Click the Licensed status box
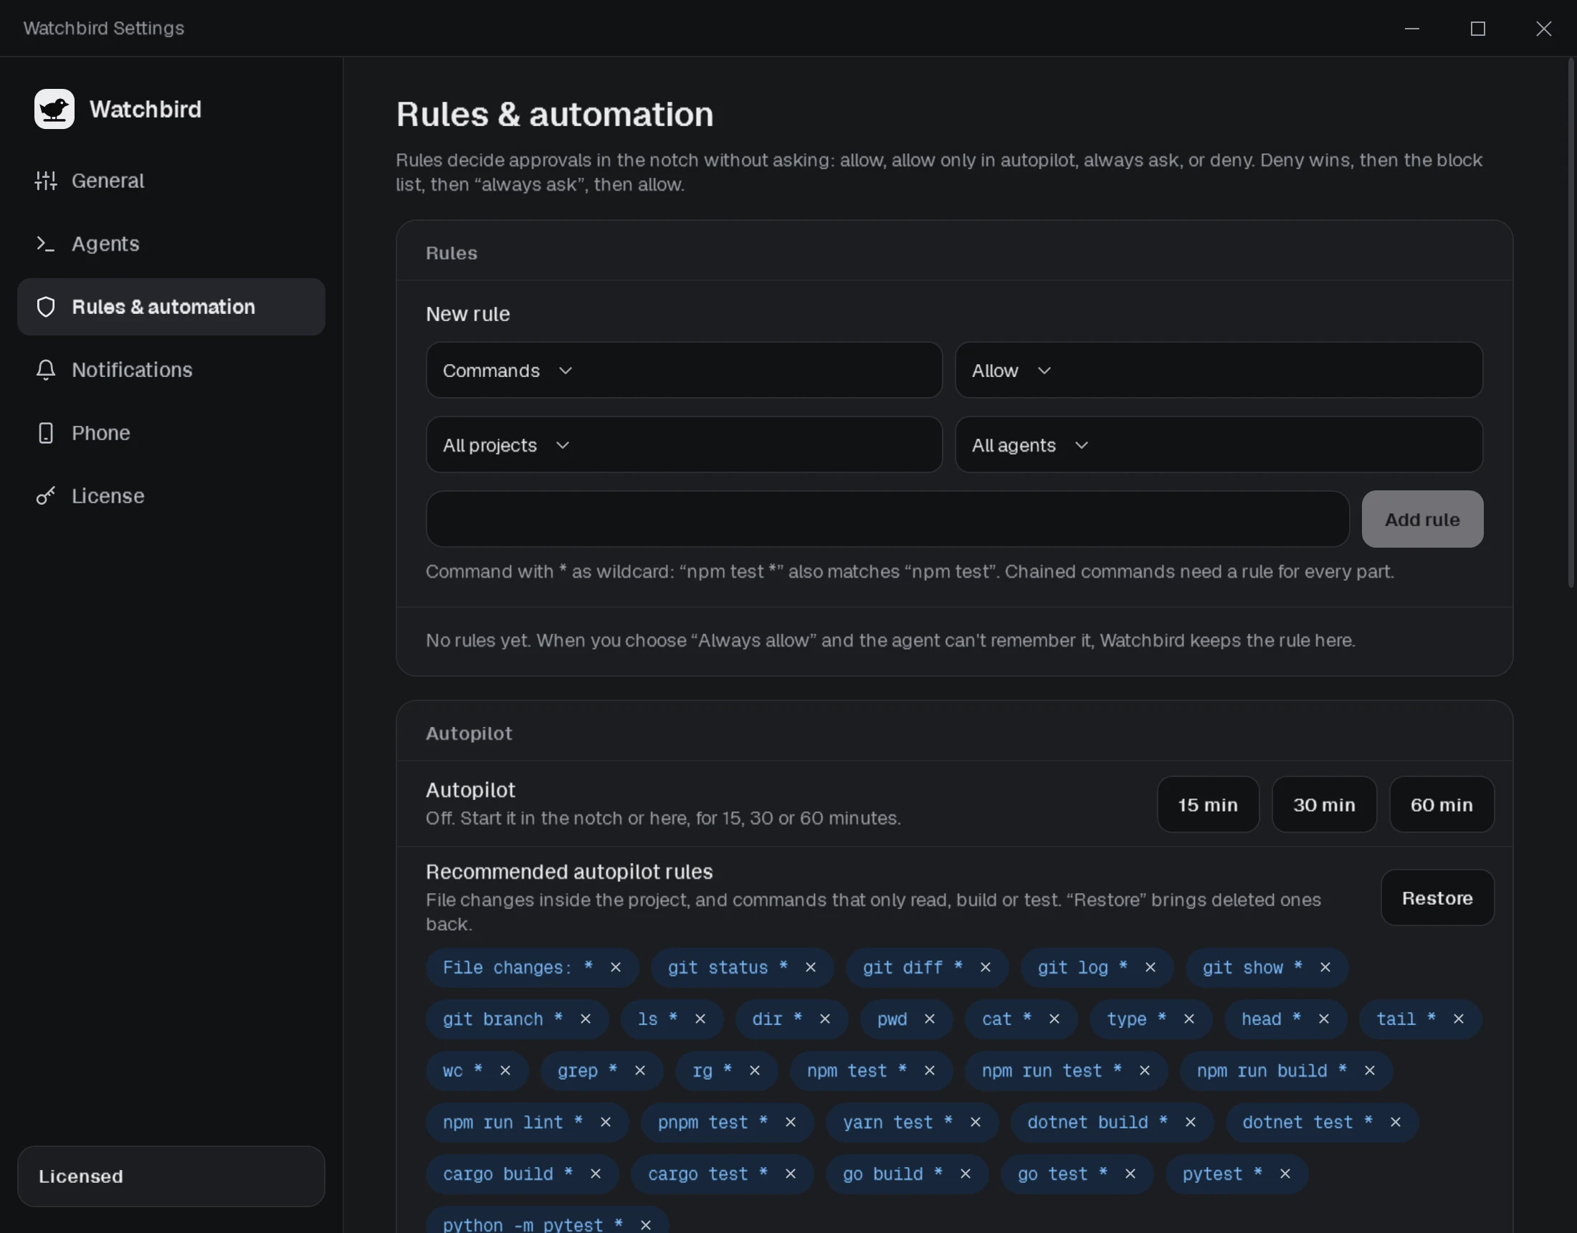This screenshot has width=1577, height=1233. [171, 1176]
